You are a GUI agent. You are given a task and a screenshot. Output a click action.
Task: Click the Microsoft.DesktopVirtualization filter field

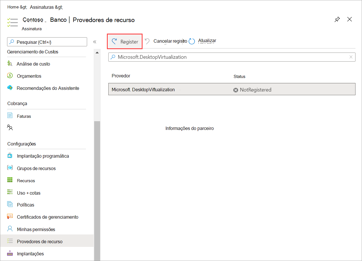pos(232,57)
